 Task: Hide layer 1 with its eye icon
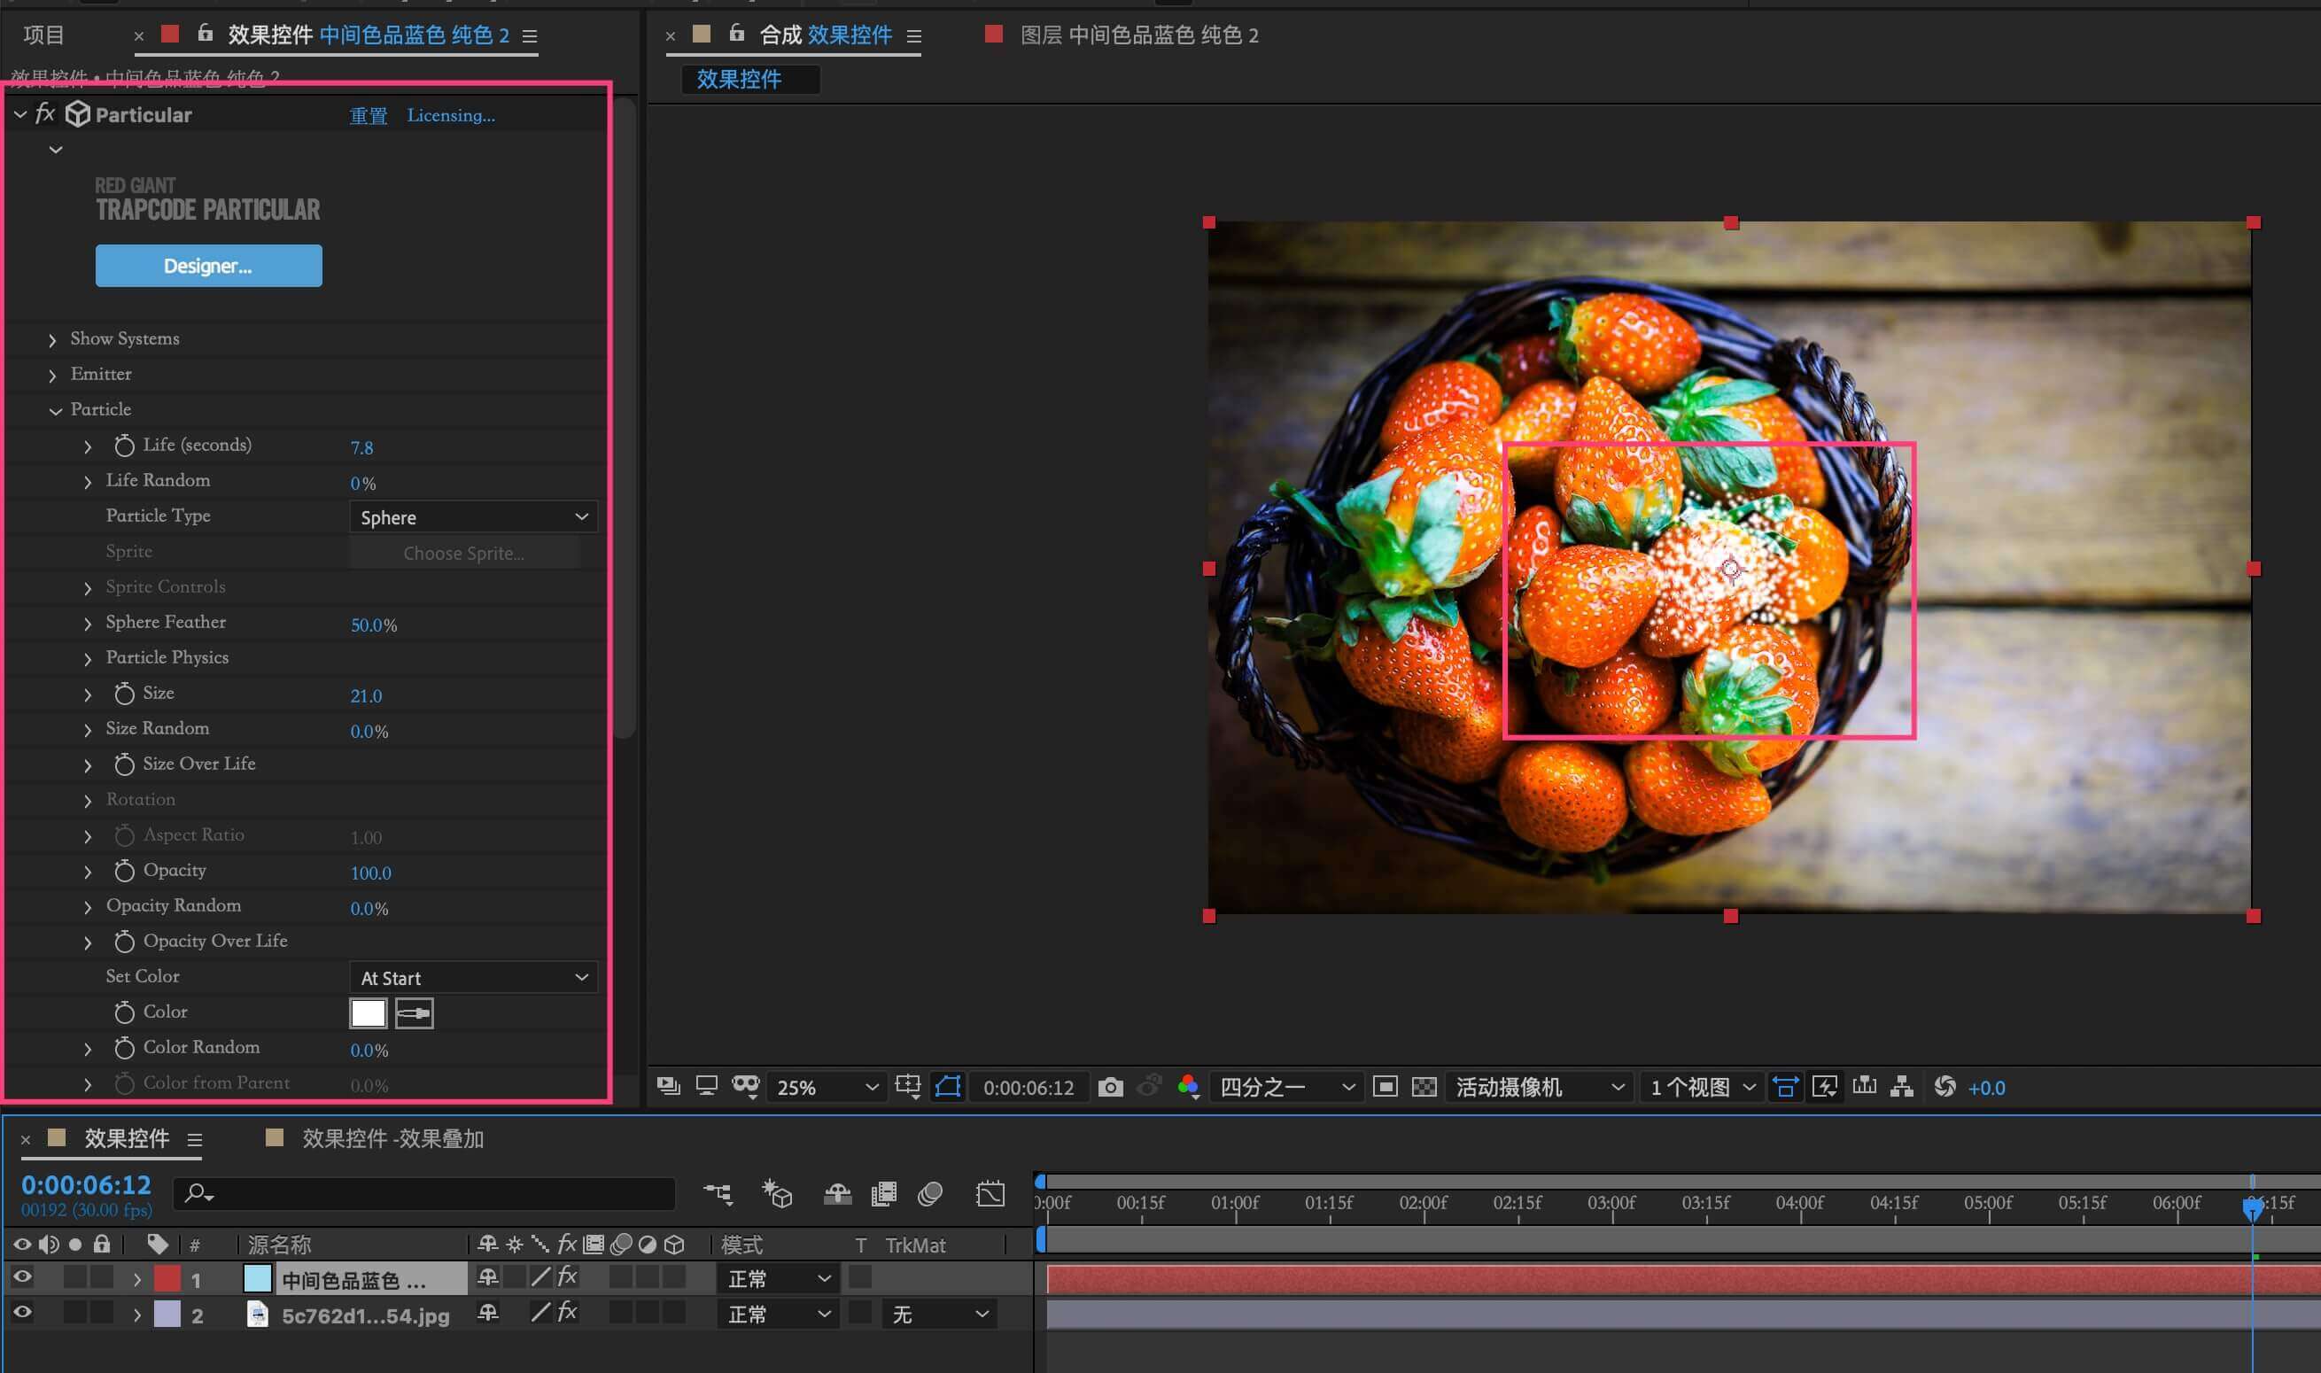(x=22, y=1277)
